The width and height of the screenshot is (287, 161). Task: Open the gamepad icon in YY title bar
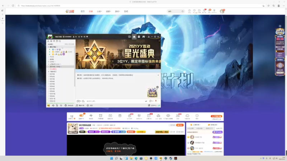[x=144, y=37]
